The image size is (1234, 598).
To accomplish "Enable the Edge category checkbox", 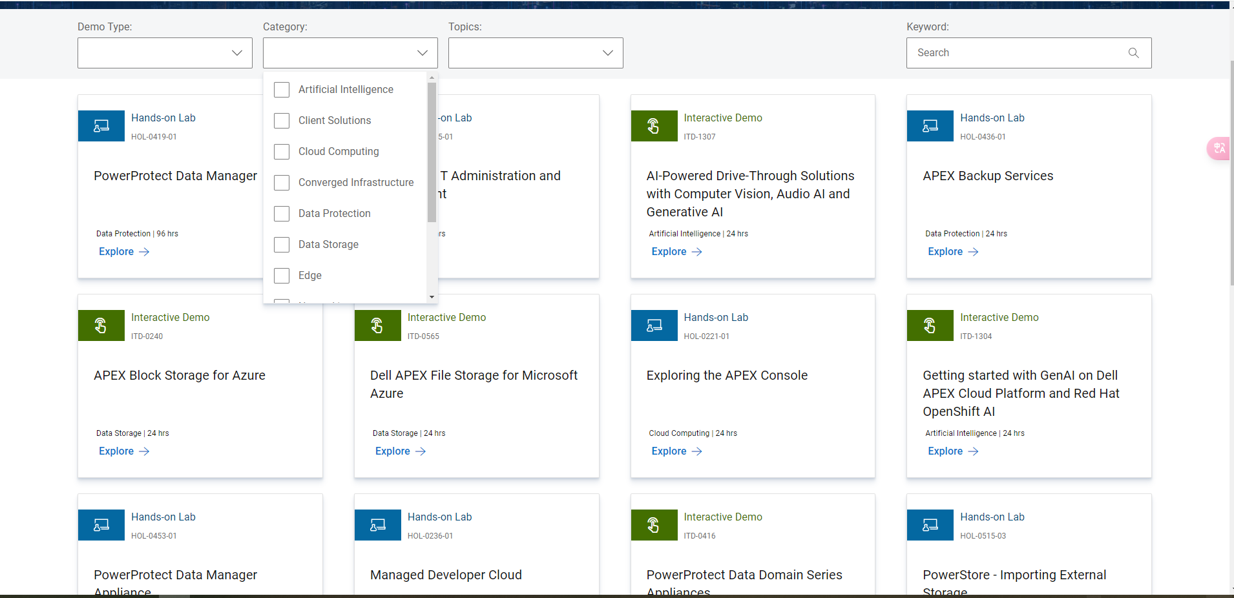I will point(282,276).
